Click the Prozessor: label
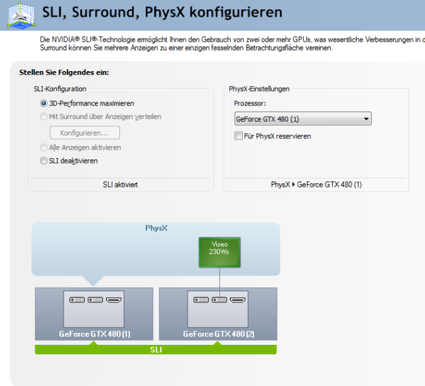 coord(250,104)
